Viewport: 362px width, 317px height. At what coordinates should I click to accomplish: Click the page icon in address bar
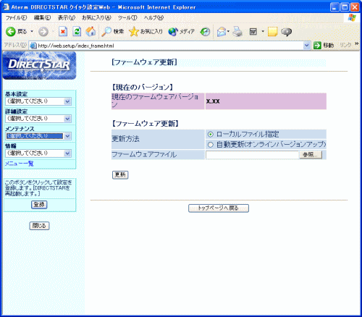click(33, 46)
